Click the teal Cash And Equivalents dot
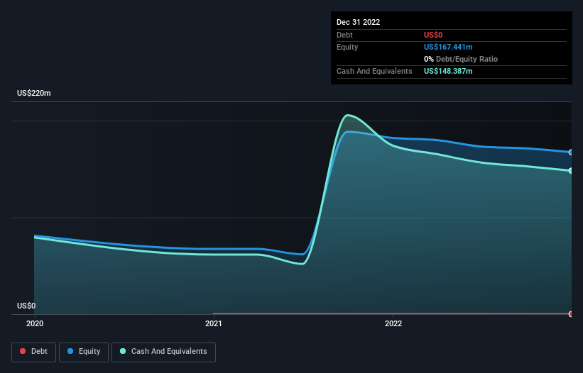The image size is (583, 373). point(123,351)
